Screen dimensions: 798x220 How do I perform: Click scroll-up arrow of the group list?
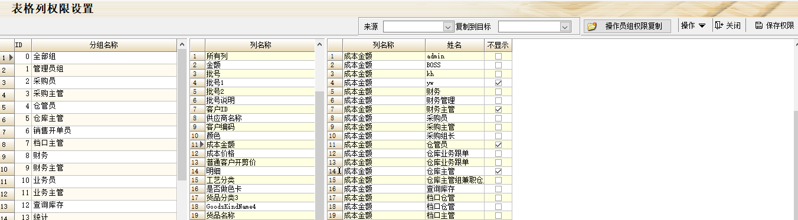(x=182, y=45)
